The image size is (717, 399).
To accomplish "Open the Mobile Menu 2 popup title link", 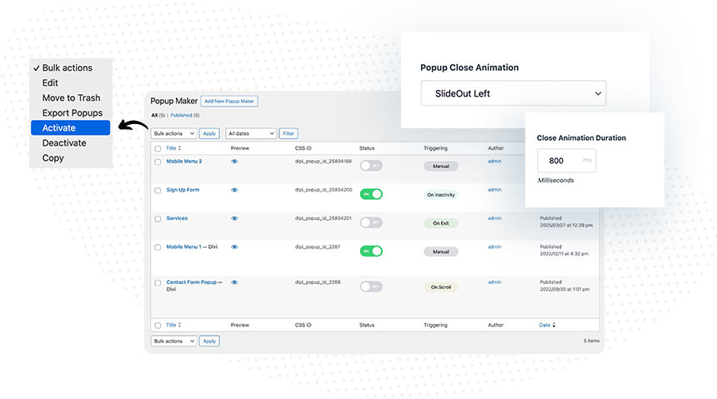I will (183, 162).
